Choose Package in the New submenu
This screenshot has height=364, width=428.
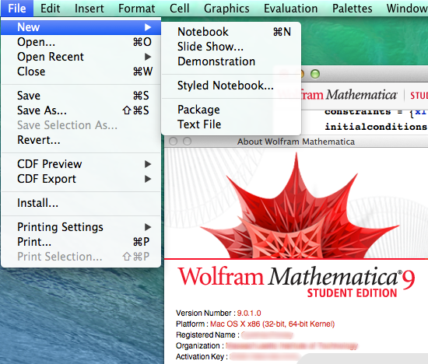click(231, 110)
